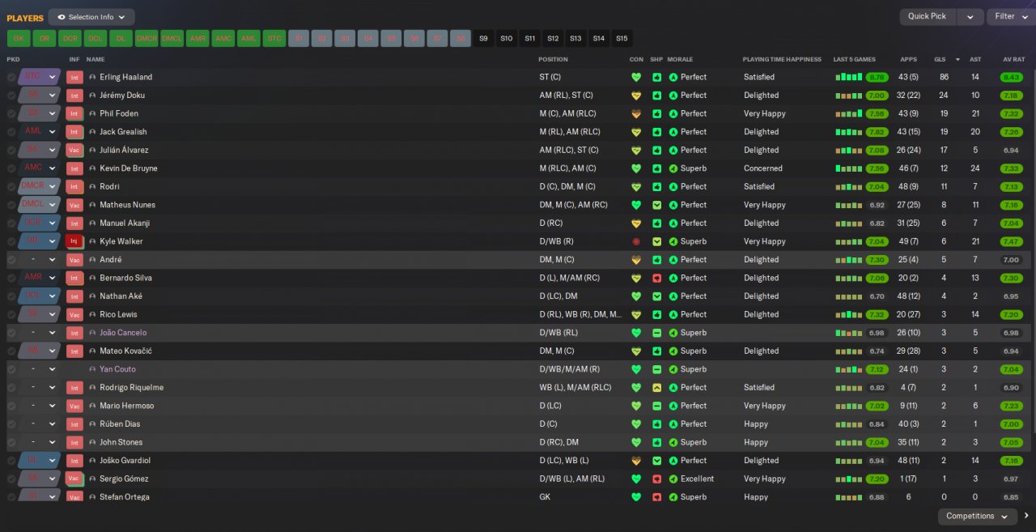
Task: Select the S15 substitute slot
Action: (x=622, y=38)
